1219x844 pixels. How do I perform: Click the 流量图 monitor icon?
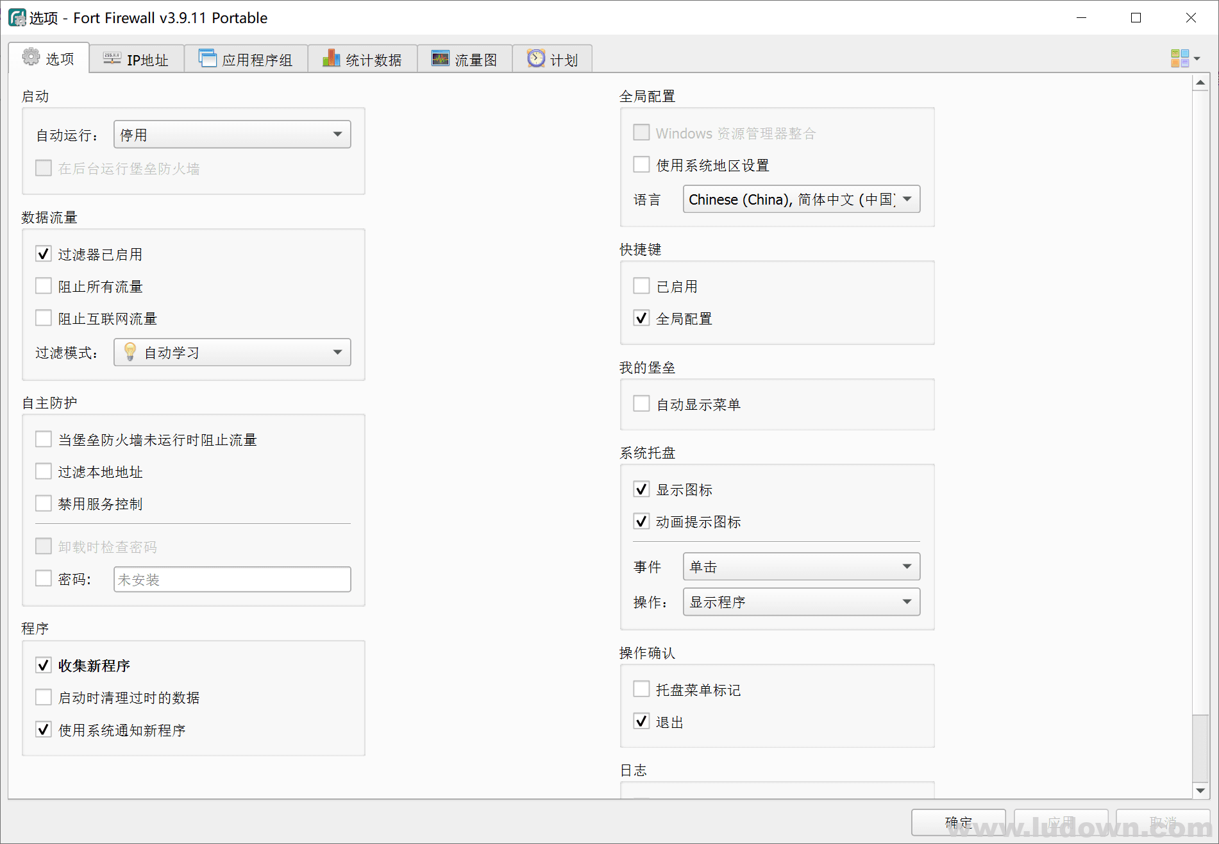pyautogui.click(x=441, y=58)
